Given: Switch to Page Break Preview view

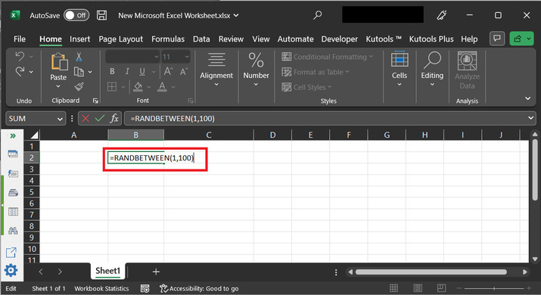Looking at the screenshot, I should pos(441,287).
